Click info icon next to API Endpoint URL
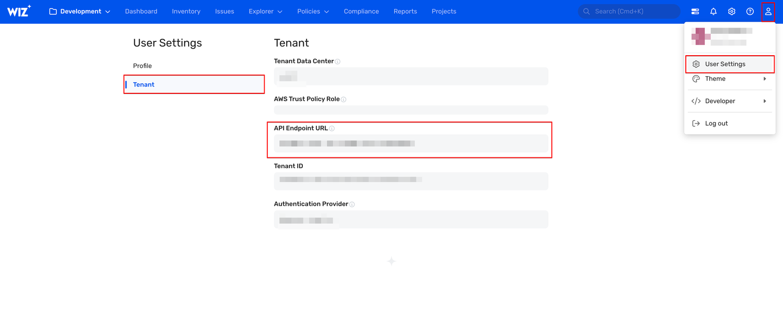Viewport: 783px width, 334px height. [x=332, y=128]
